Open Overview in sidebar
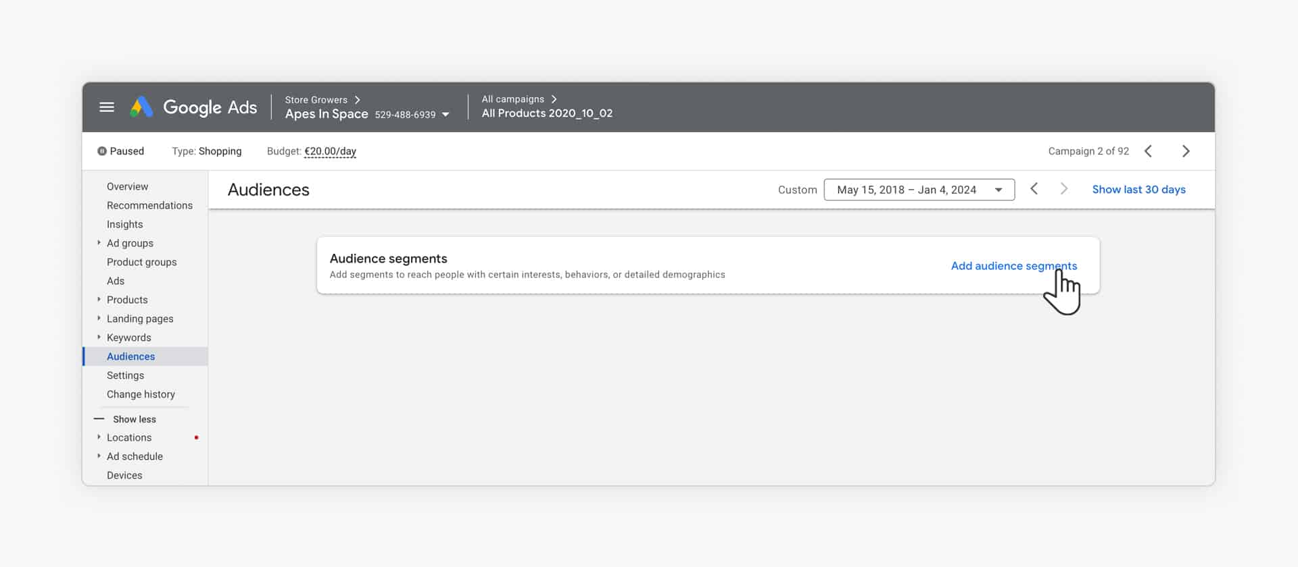1298x567 pixels. point(127,186)
